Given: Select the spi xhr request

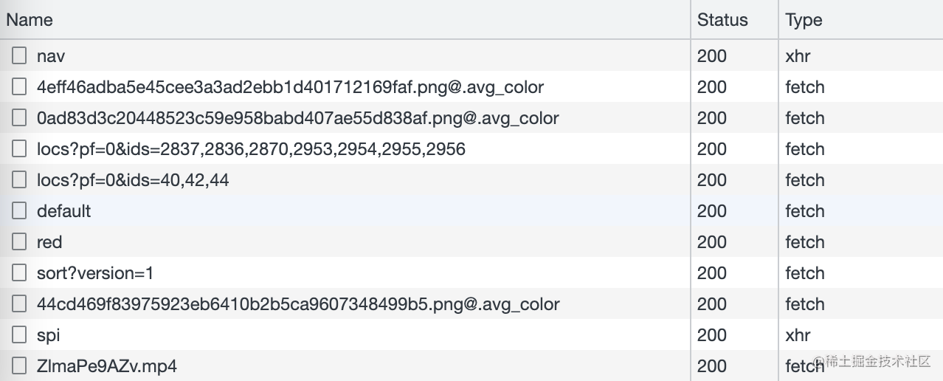Looking at the screenshot, I should 48,335.
